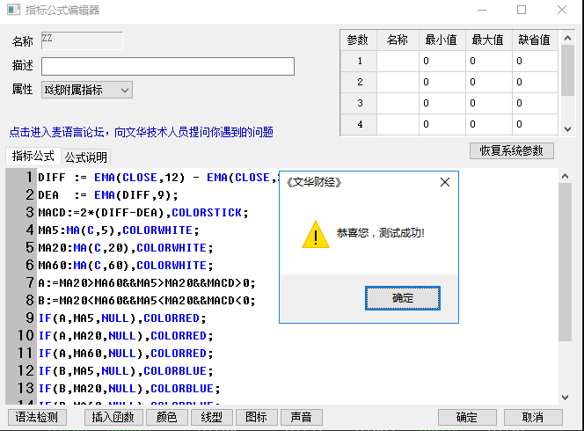Click the 线型 line style button
This screenshot has height=431, width=584.
[210, 417]
